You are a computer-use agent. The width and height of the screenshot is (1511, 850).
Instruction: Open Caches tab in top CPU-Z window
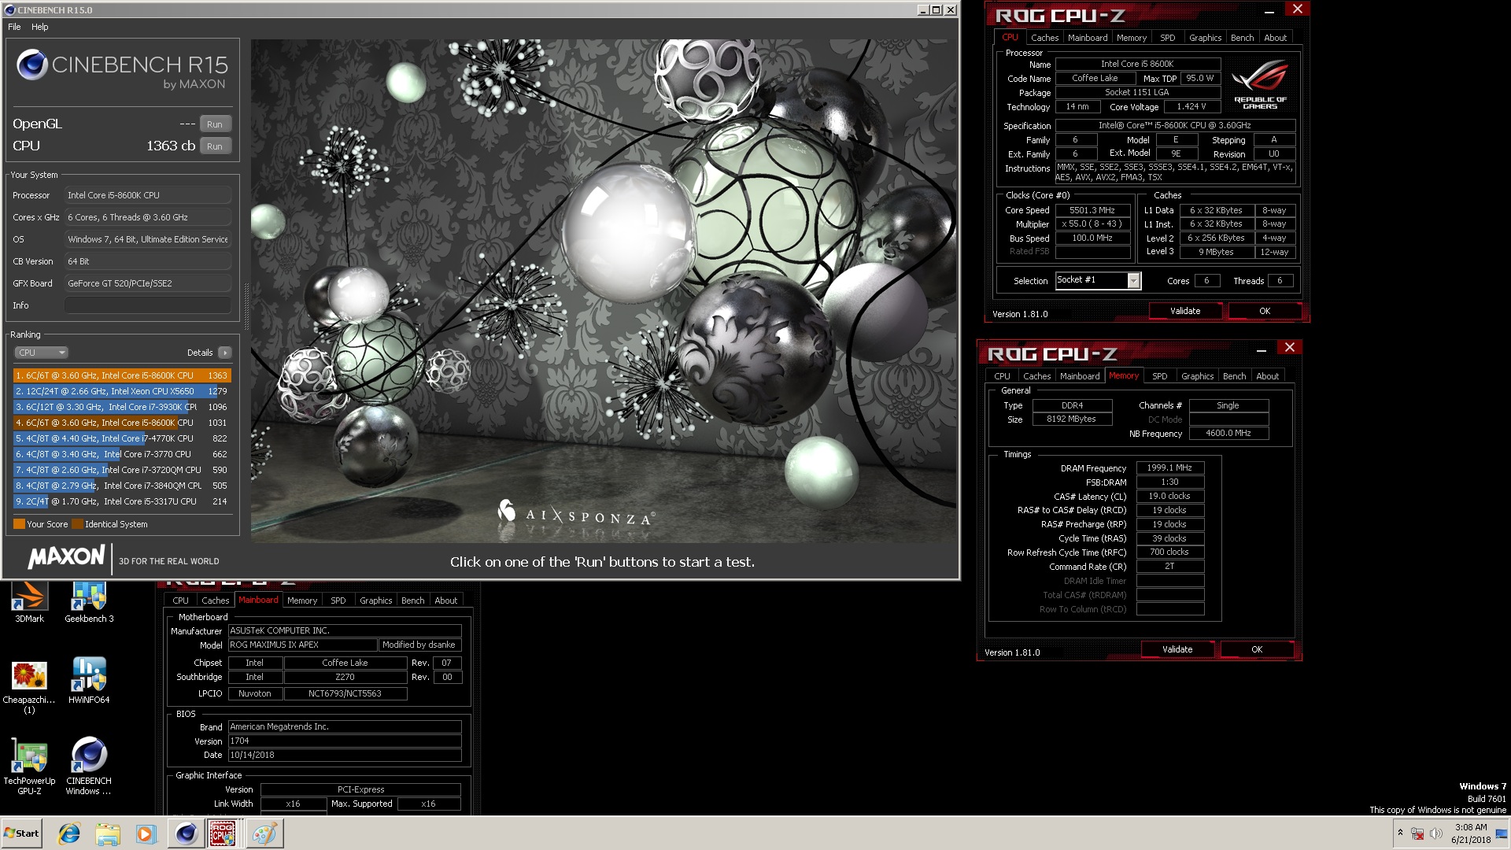1044,38
